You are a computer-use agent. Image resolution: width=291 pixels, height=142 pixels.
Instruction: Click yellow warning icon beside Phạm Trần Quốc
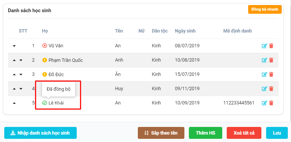click(x=44, y=60)
